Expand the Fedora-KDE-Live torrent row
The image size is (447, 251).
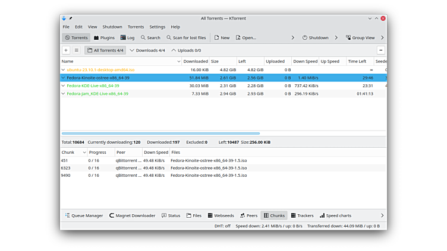tap(64, 85)
